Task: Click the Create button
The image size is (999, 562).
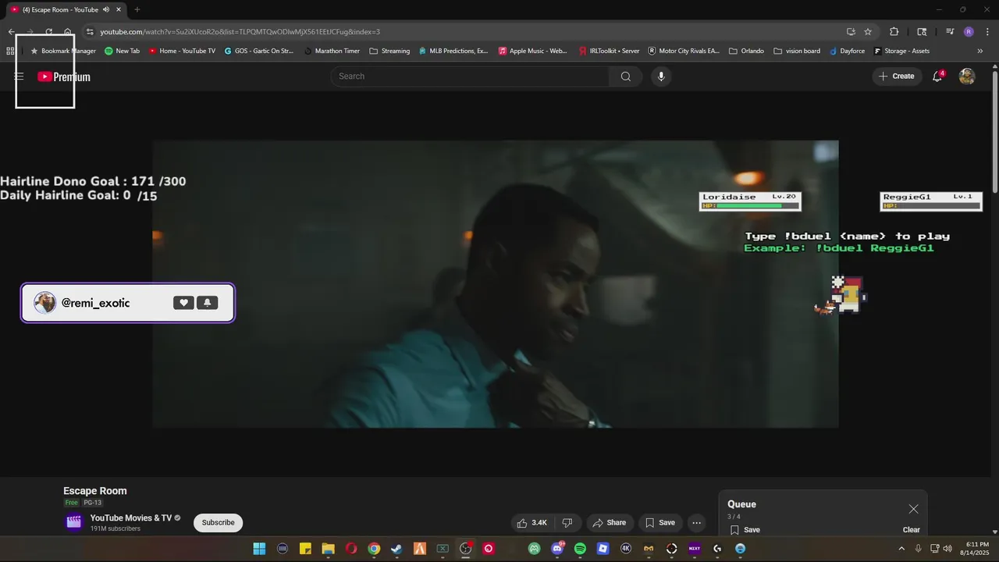Action: click(x=897, y=76)
